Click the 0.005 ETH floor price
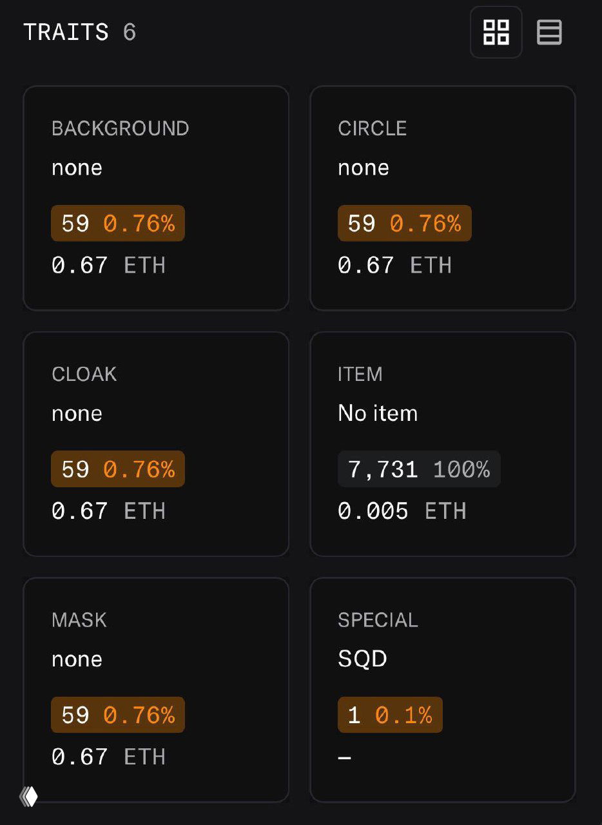Screen dimensions: 602x825 point(402,511)
